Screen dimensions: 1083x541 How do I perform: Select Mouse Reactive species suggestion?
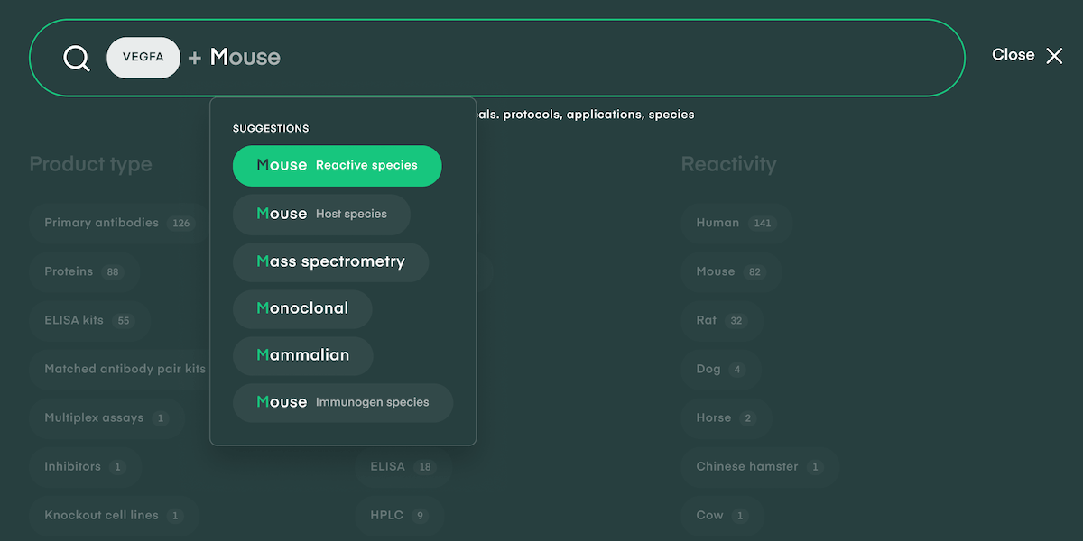tap(337, 166)
